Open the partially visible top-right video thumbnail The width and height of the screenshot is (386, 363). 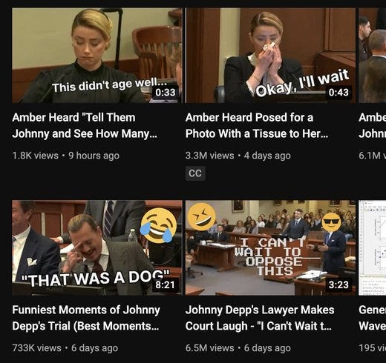point(373,56)
